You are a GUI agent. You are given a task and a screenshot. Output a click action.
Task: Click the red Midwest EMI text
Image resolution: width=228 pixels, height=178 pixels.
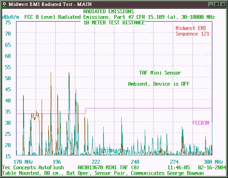[192, 28]
